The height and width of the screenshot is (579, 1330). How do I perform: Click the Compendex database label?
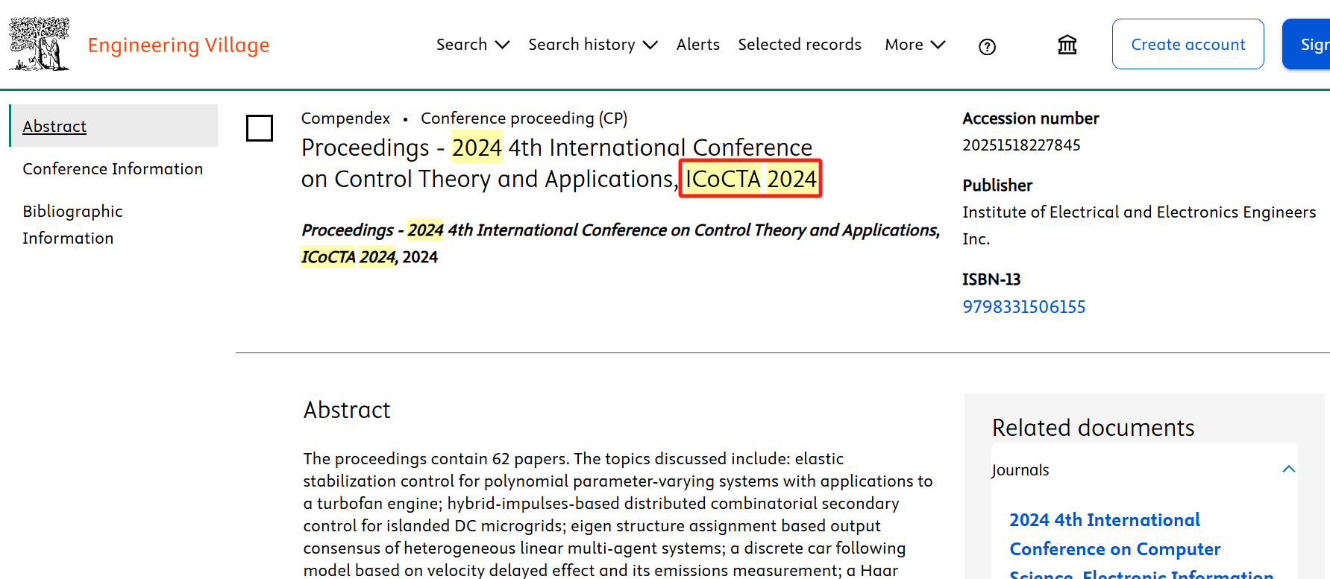pos(345,118)
